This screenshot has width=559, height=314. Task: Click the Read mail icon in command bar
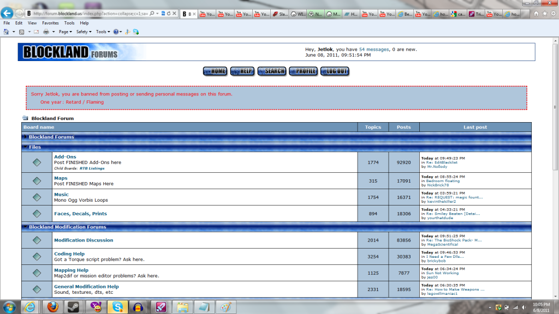point(37,32)
